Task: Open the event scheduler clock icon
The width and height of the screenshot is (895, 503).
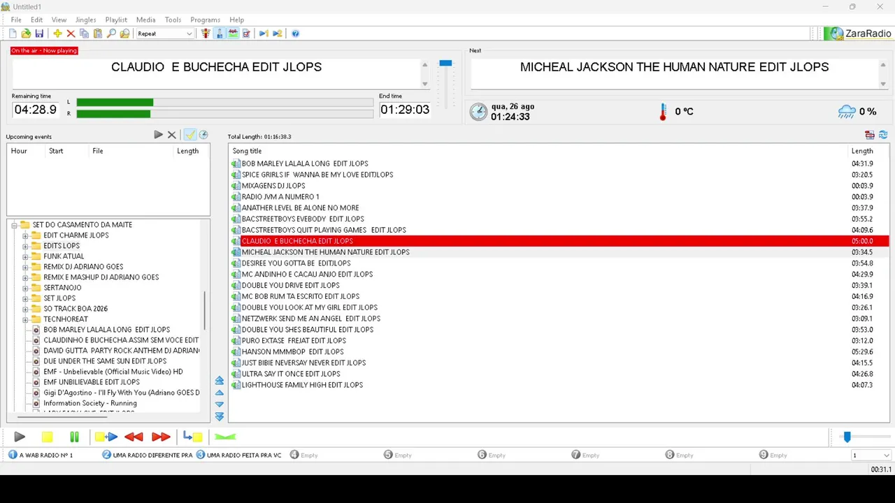Action: pyautogui.click(x=203, y=135)
